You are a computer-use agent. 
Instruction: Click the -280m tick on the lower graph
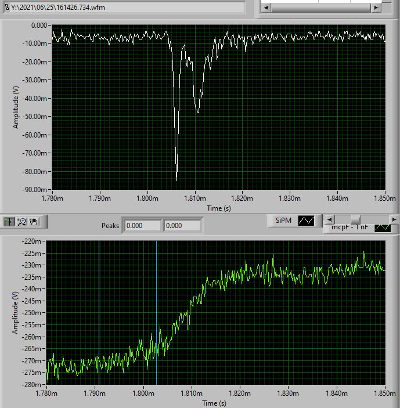coord(31,384)
